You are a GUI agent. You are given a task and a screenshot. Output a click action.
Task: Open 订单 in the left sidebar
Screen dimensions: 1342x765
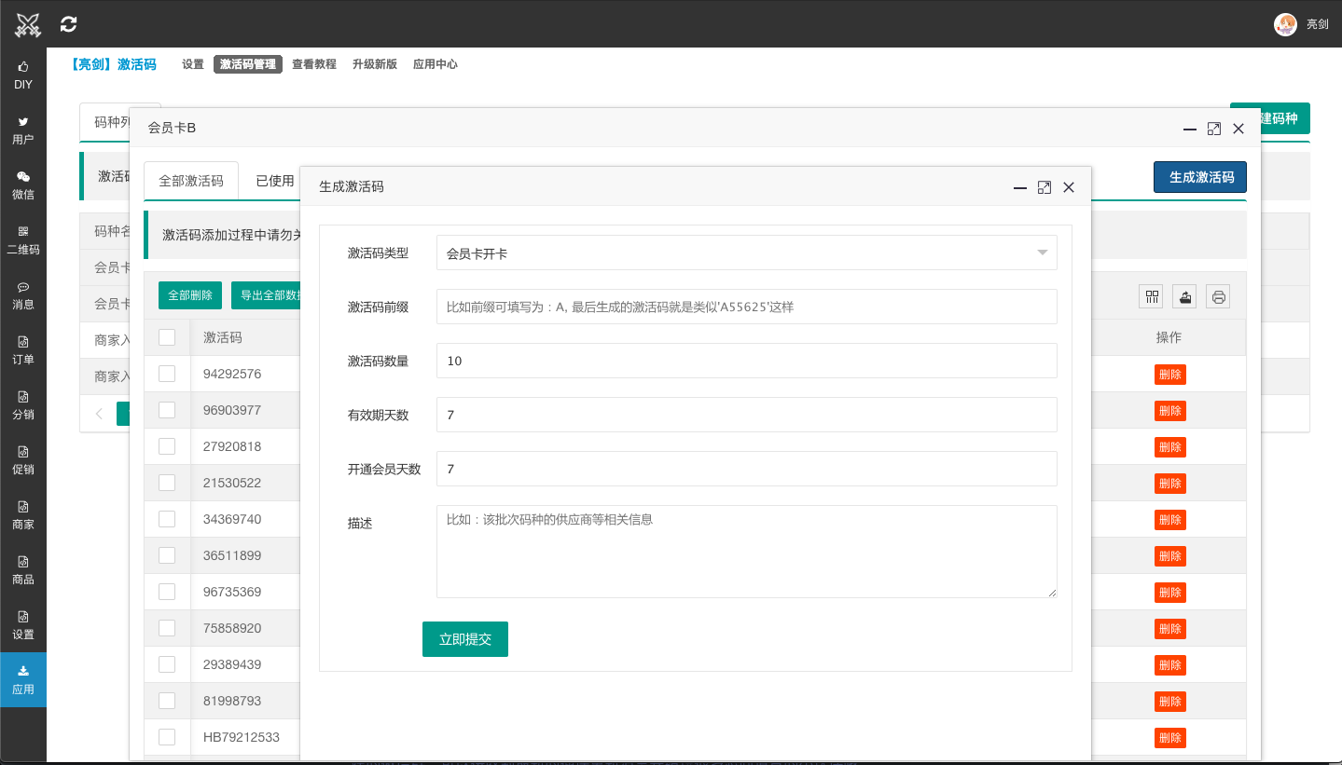(x=23, y=350)
